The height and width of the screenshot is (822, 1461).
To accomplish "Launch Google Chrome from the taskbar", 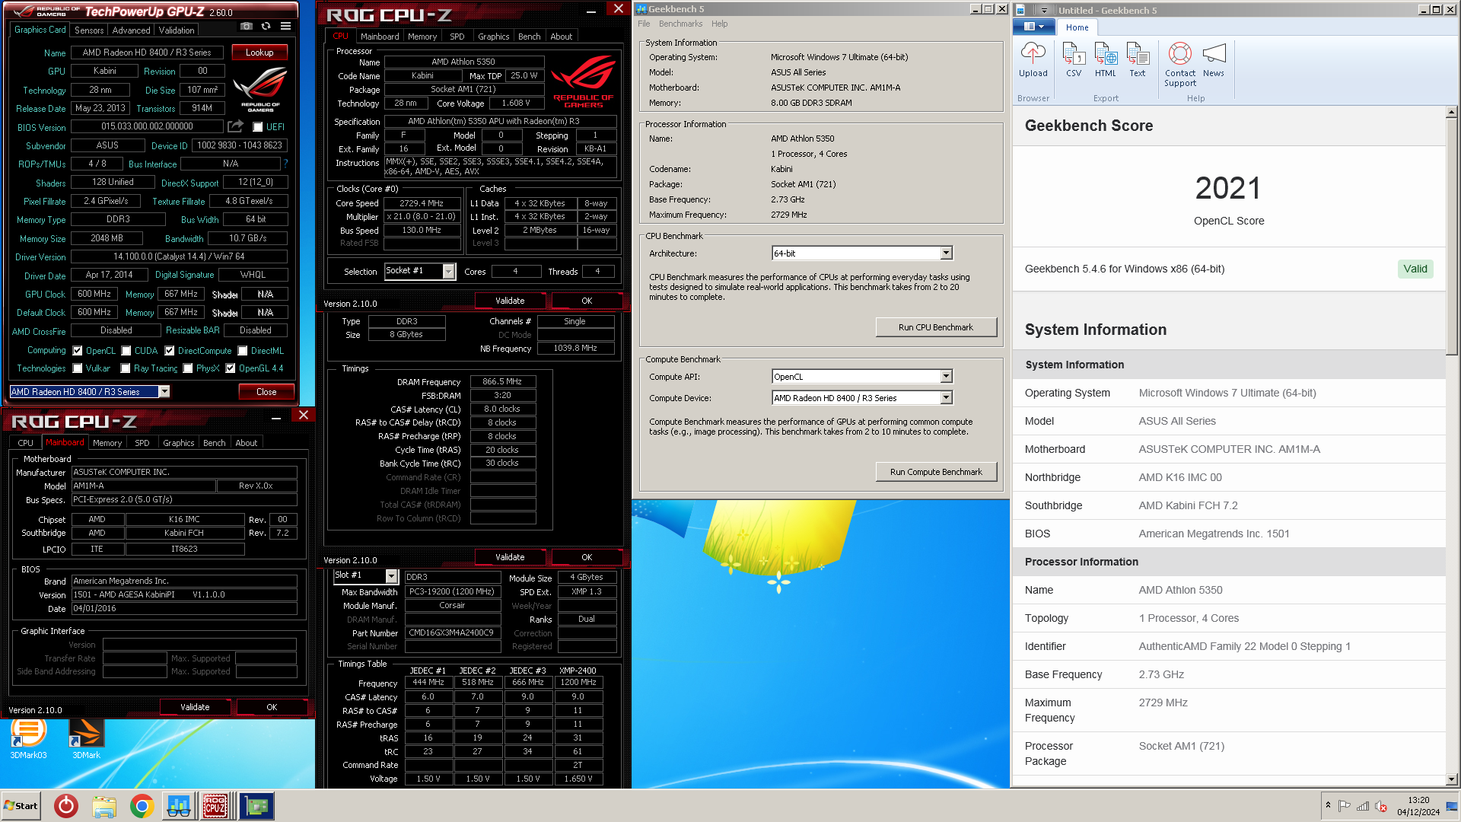I will coord(142,806).
